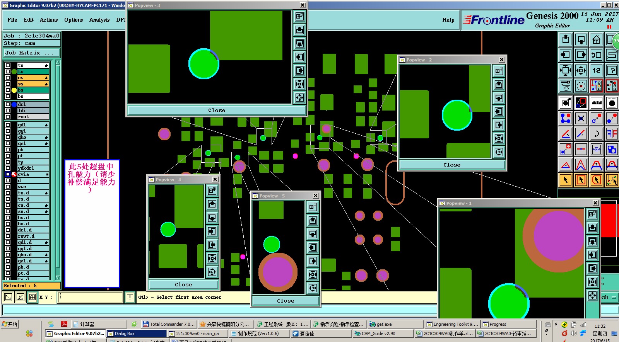
Task: Click the black dot with arrow feature icon
Action: [566, 103]
